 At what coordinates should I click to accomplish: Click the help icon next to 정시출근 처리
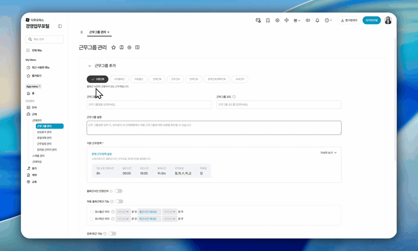113,212
